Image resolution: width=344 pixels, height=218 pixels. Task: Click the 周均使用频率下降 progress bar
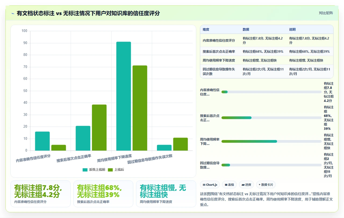(271, 141)
